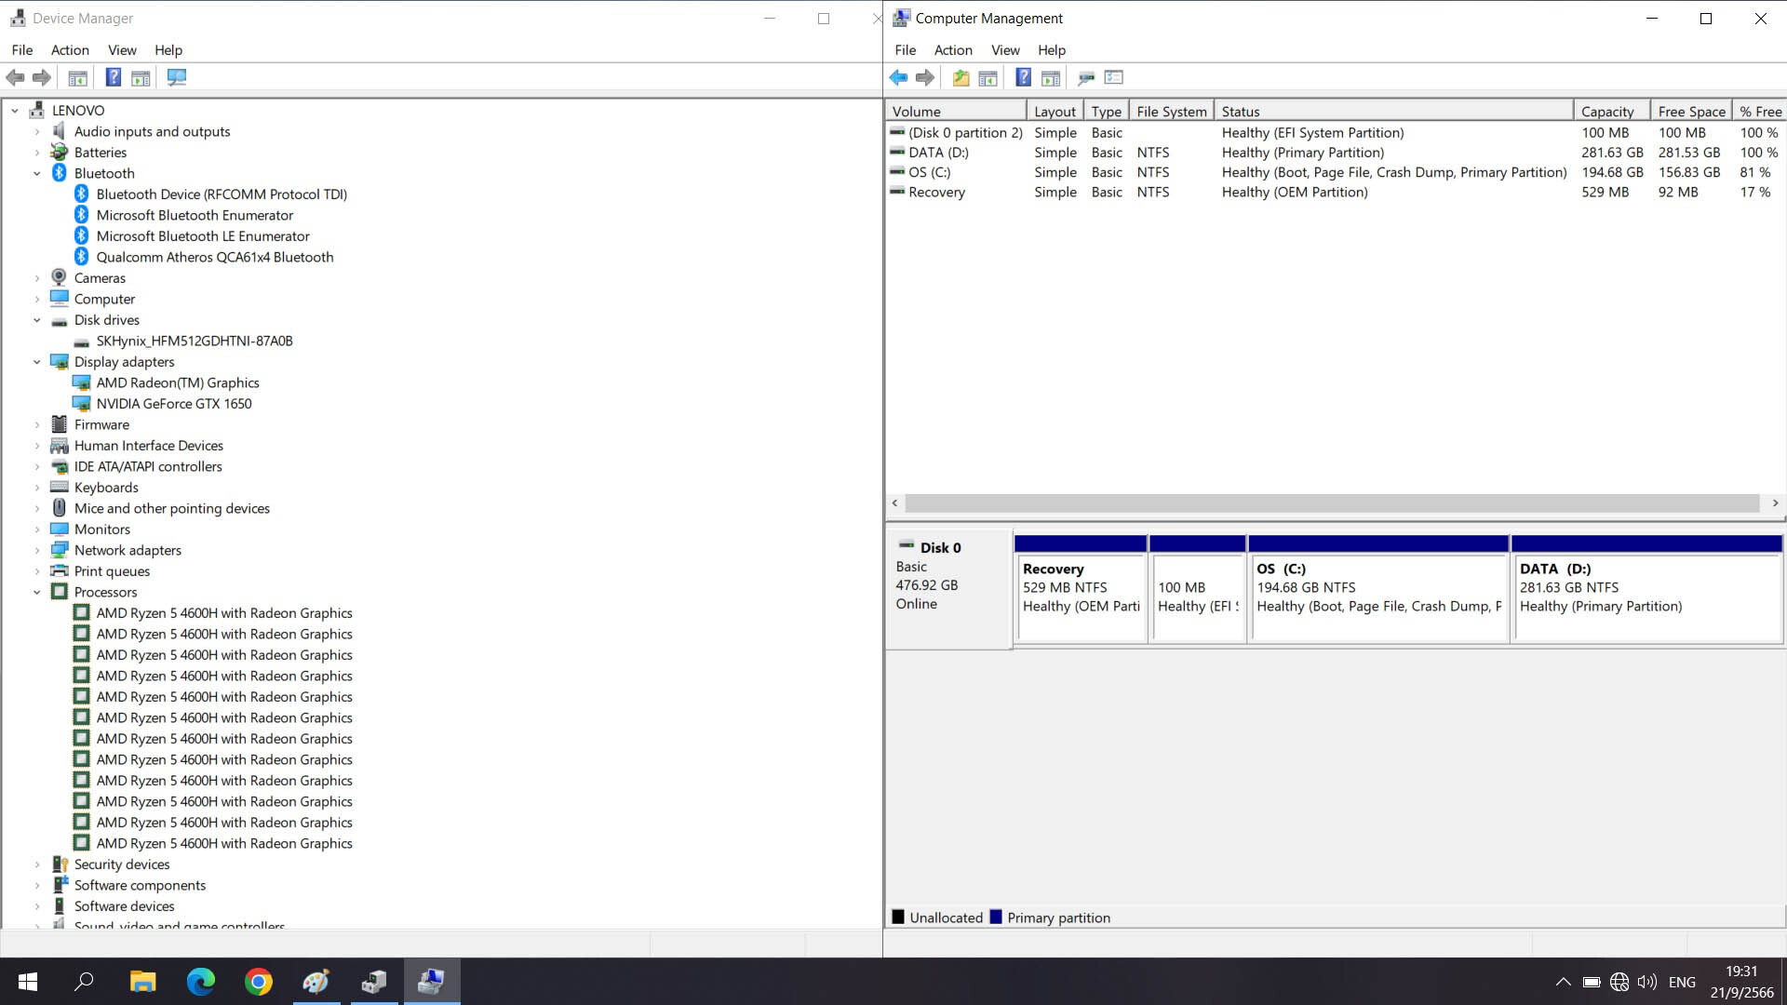1787x1005 pixels.
Task: Click the left arrow of volume list scrollbar
Action: [x=895, y=503]
